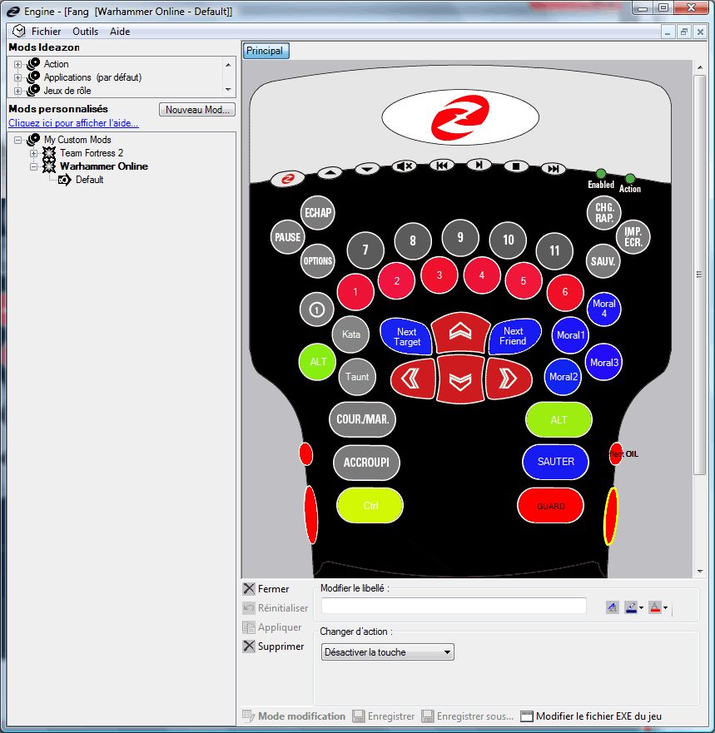Open the Outils menu

85,32
